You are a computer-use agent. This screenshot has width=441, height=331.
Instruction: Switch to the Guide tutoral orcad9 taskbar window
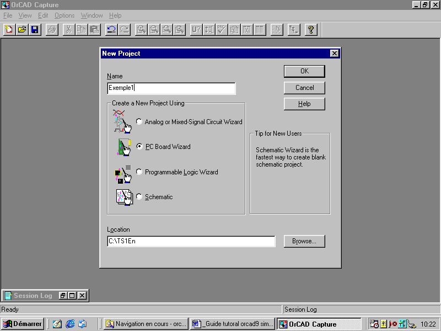(x=232, y=324)
